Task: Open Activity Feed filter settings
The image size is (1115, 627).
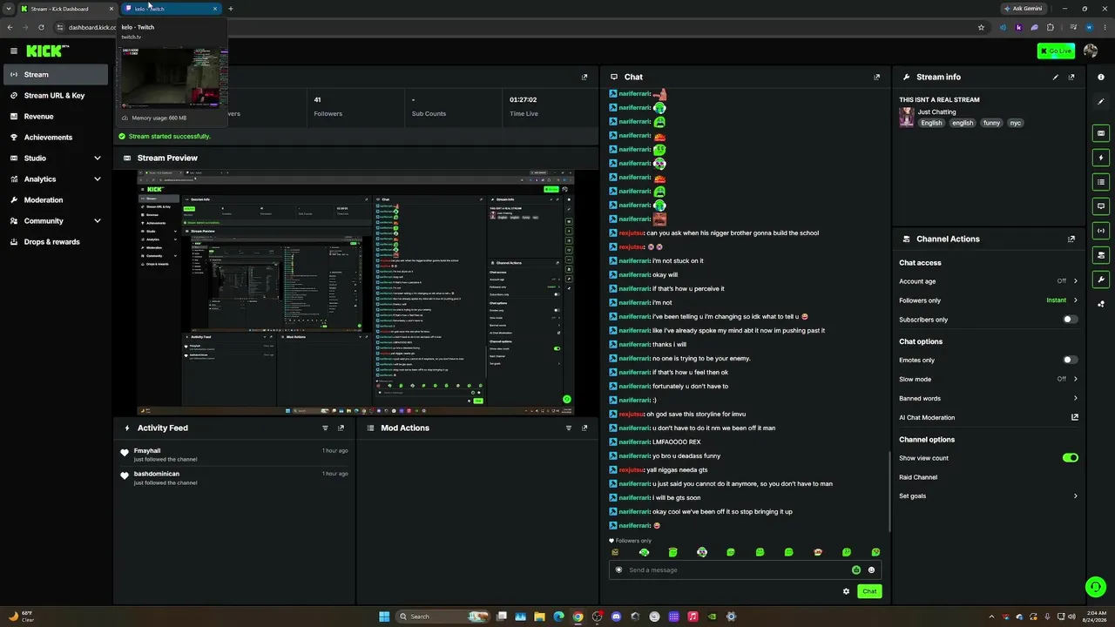Action: coord(325,428)
